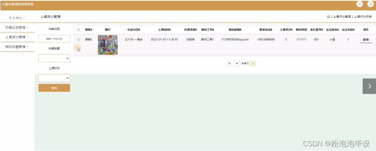Expand 我的收藏管理 sidebar menu

[17, 47]
